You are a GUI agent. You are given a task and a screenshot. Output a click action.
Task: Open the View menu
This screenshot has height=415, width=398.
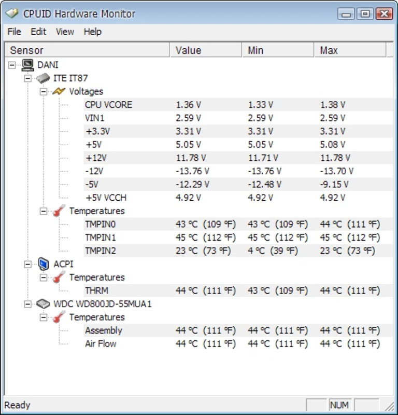coord(65,32)
